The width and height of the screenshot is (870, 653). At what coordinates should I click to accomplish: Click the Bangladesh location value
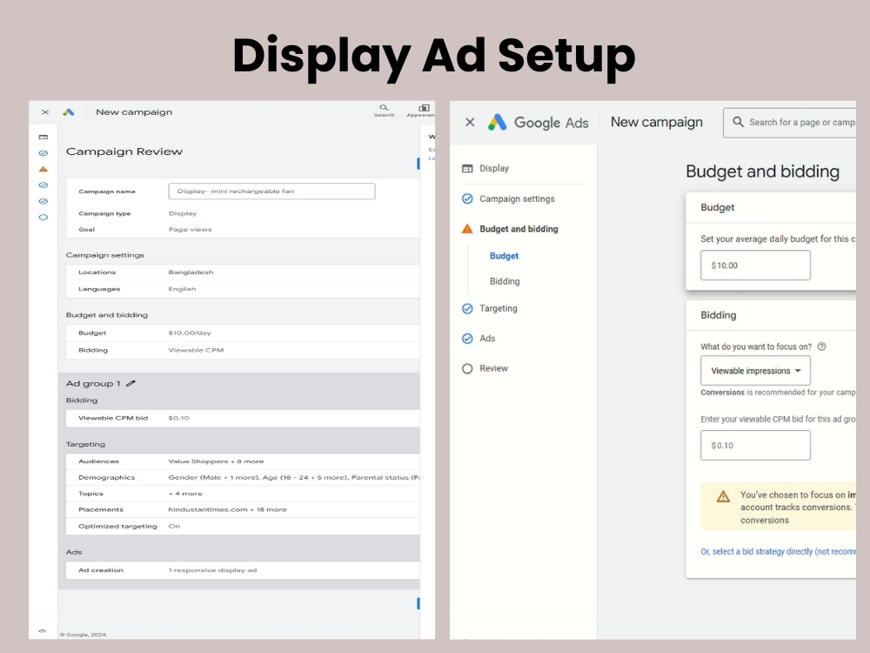click(191, 272)
